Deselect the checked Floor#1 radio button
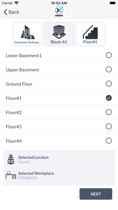The height and width of the screenshot is (210, 118). (x=109, y=98)
